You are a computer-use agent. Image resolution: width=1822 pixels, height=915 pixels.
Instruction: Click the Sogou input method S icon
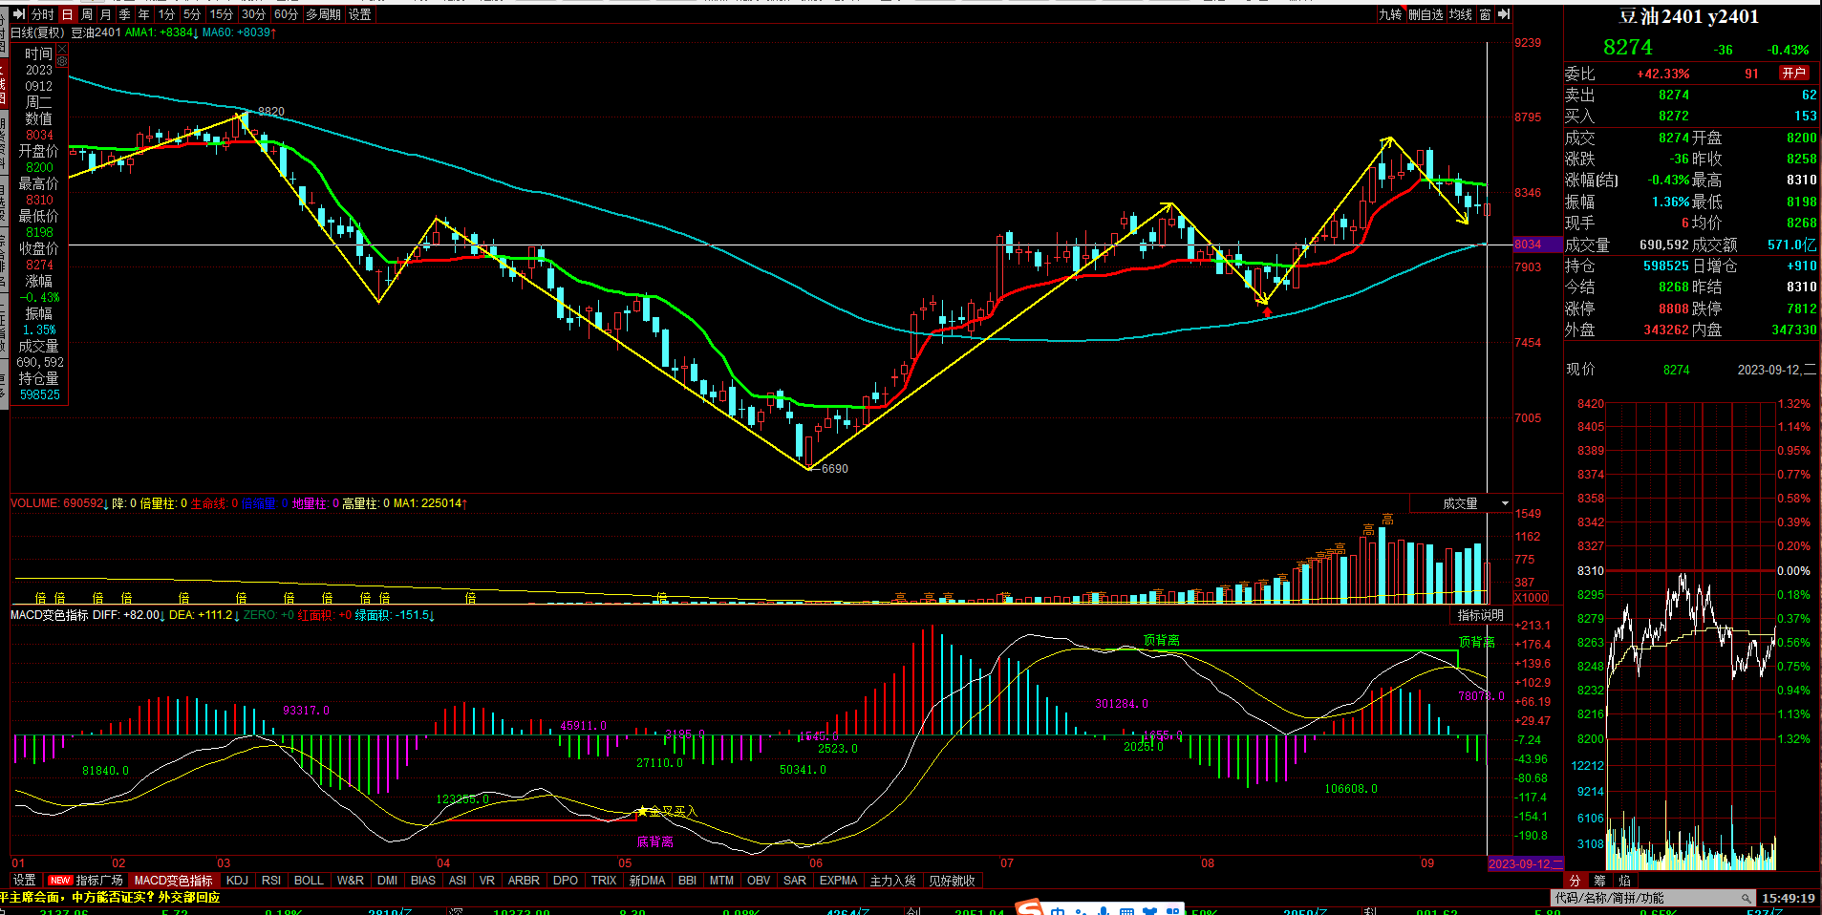tap(1029, 908)
